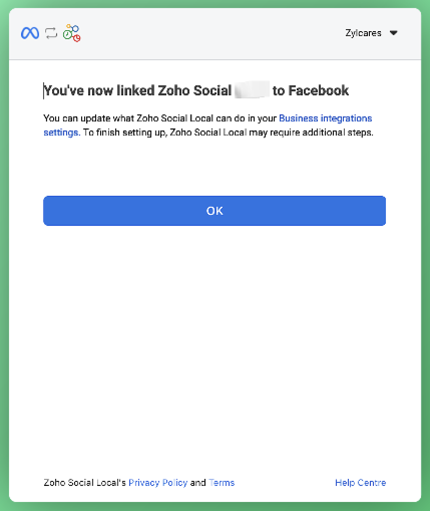This screenshot has width=430, height=511.
Task: Click the 'to Facebook' heading text
Action: click(x=311, y=90)
